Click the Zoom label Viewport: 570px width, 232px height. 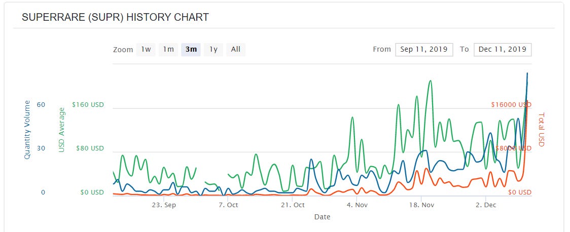click(x=123, y=50)
